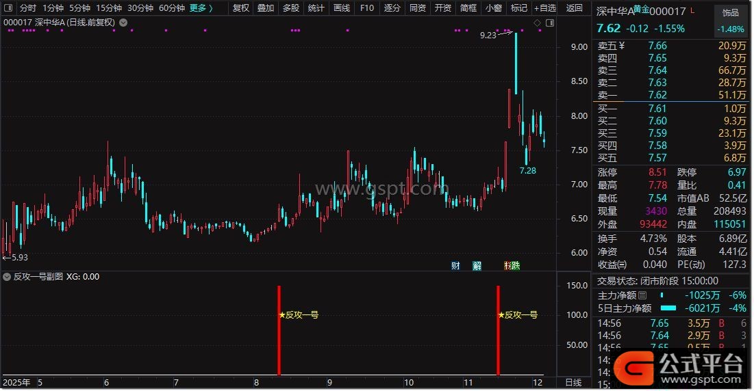Switch to the 5分钟 period tab
Viewport: 754px width, 391px height.
(x=79, y=8)
